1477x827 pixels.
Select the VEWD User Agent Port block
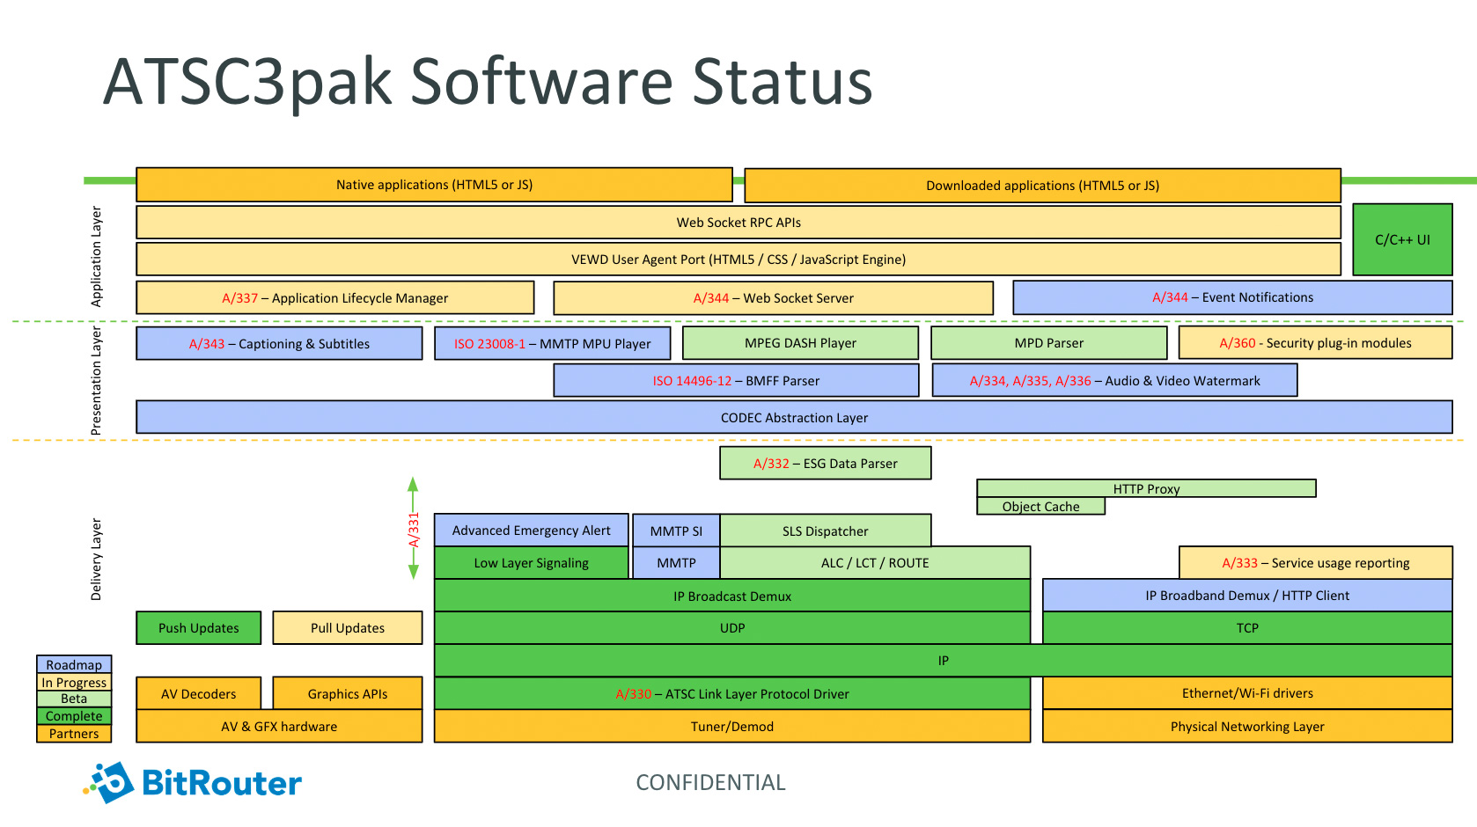(738, 260)
